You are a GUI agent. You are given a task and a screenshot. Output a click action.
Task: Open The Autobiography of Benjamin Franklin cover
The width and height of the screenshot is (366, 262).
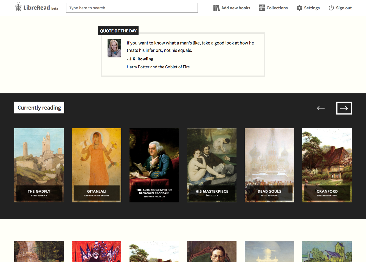point(154,165)
